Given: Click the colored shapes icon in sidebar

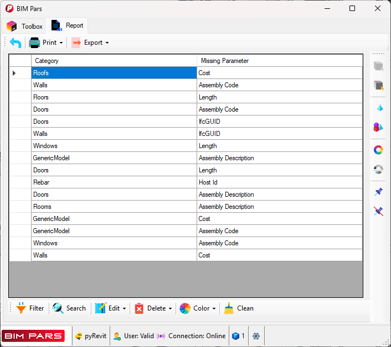Looking at the screenshot, I should coord(378,128).
